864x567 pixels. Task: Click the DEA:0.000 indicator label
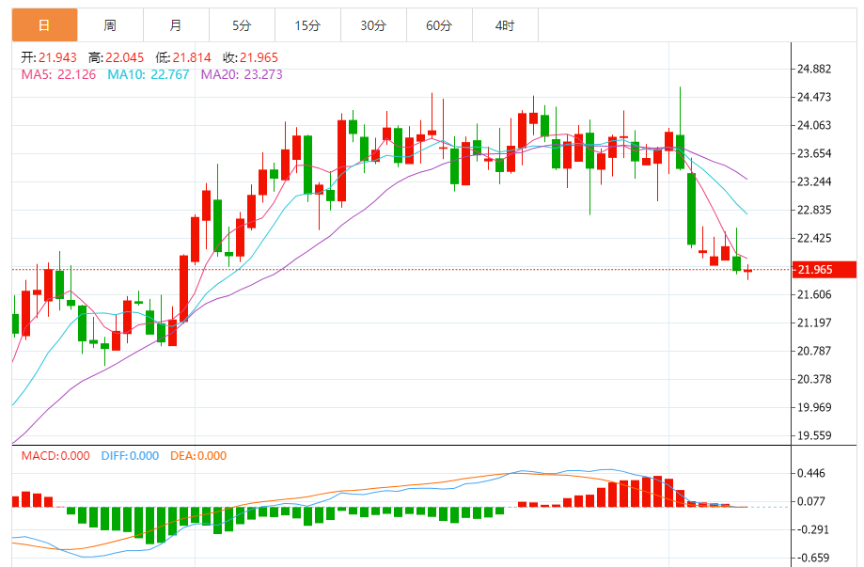[198, 456]
